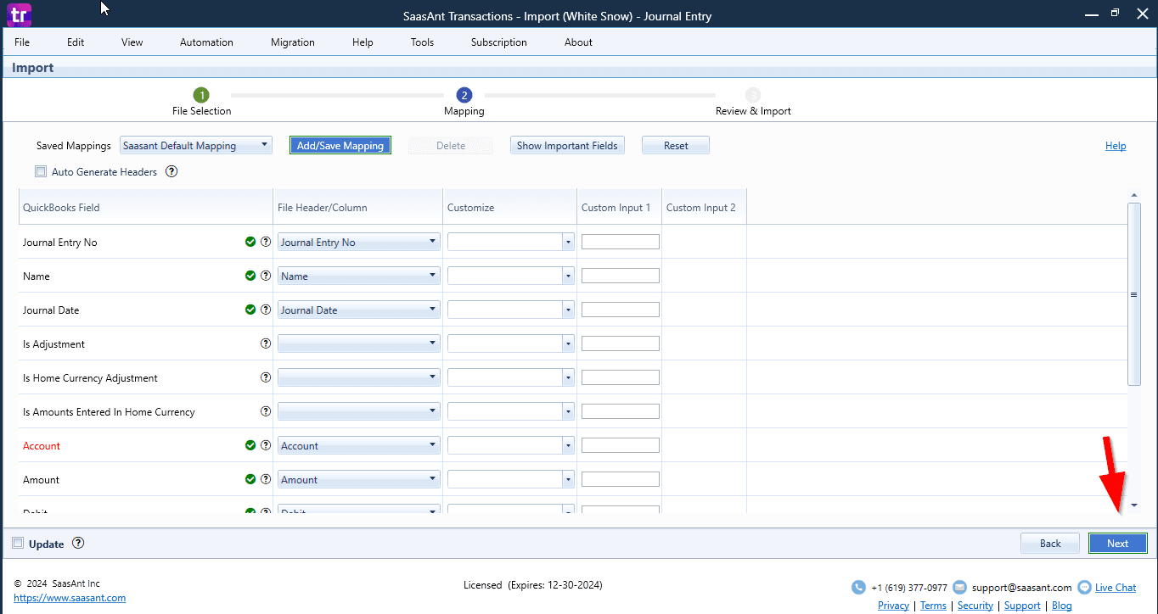Open the Terms link
1158x614 pixels.
pos(933,606)
